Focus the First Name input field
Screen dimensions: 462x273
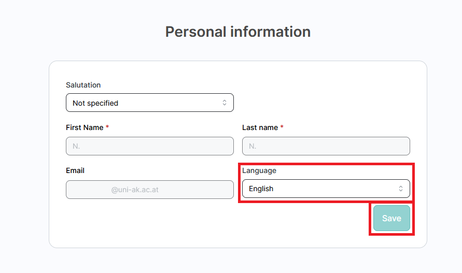pyautogui.click(x=149, y=146)
